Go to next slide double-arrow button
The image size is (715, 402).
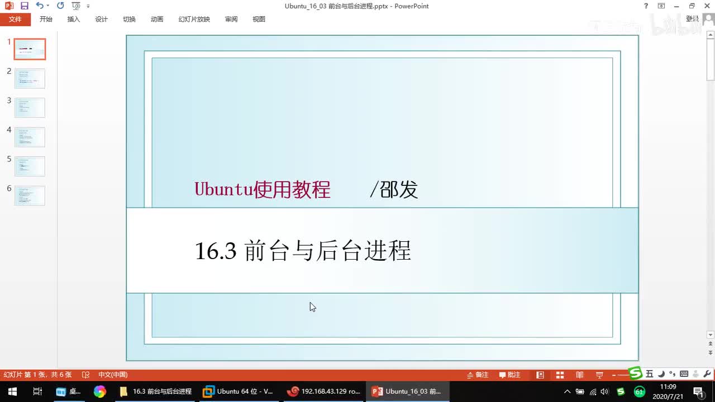[711, 353]
